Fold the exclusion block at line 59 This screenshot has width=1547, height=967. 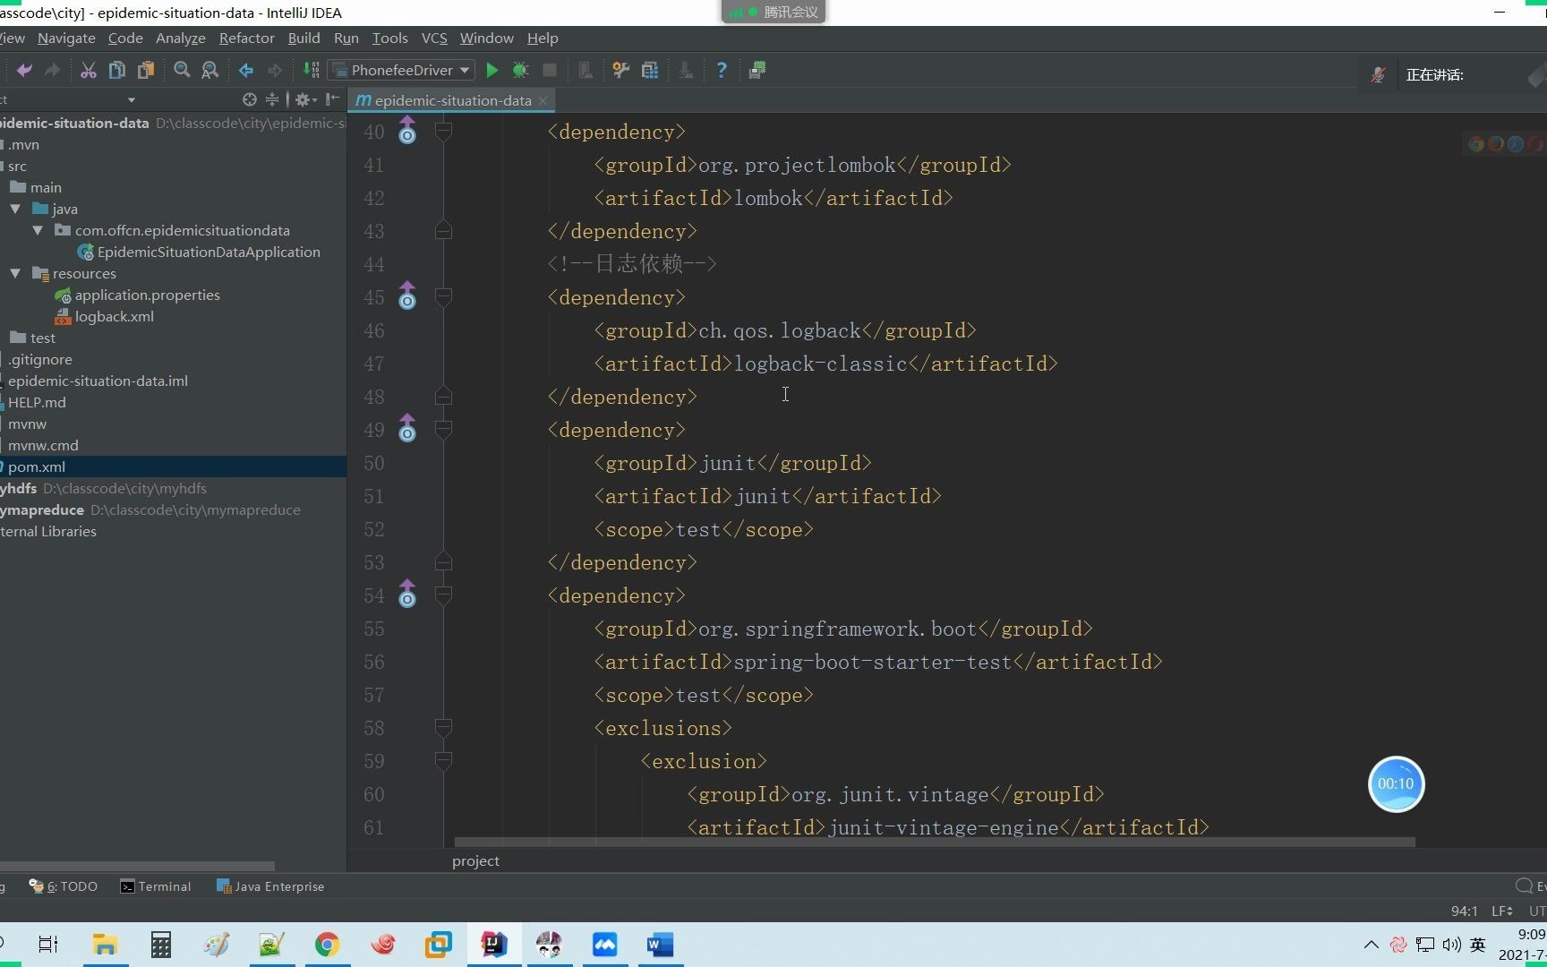tap(443, 761)
